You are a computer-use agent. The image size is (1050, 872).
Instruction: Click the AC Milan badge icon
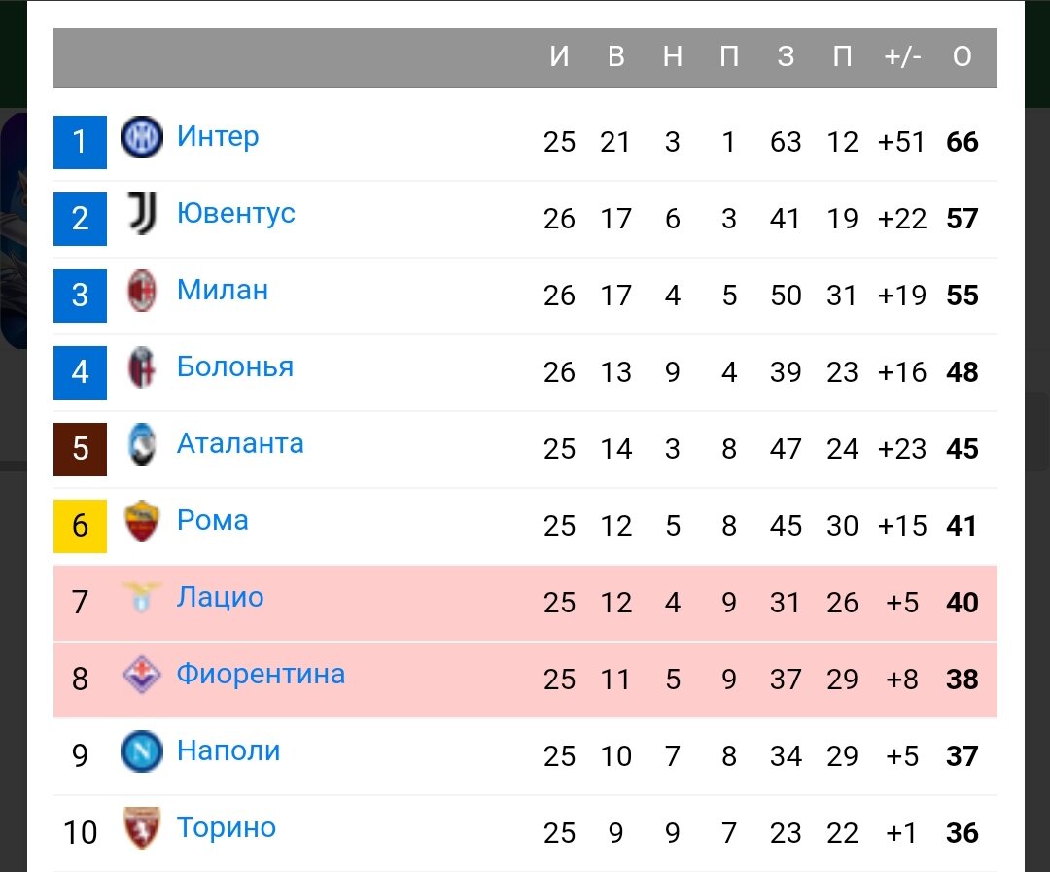(140, 291)
